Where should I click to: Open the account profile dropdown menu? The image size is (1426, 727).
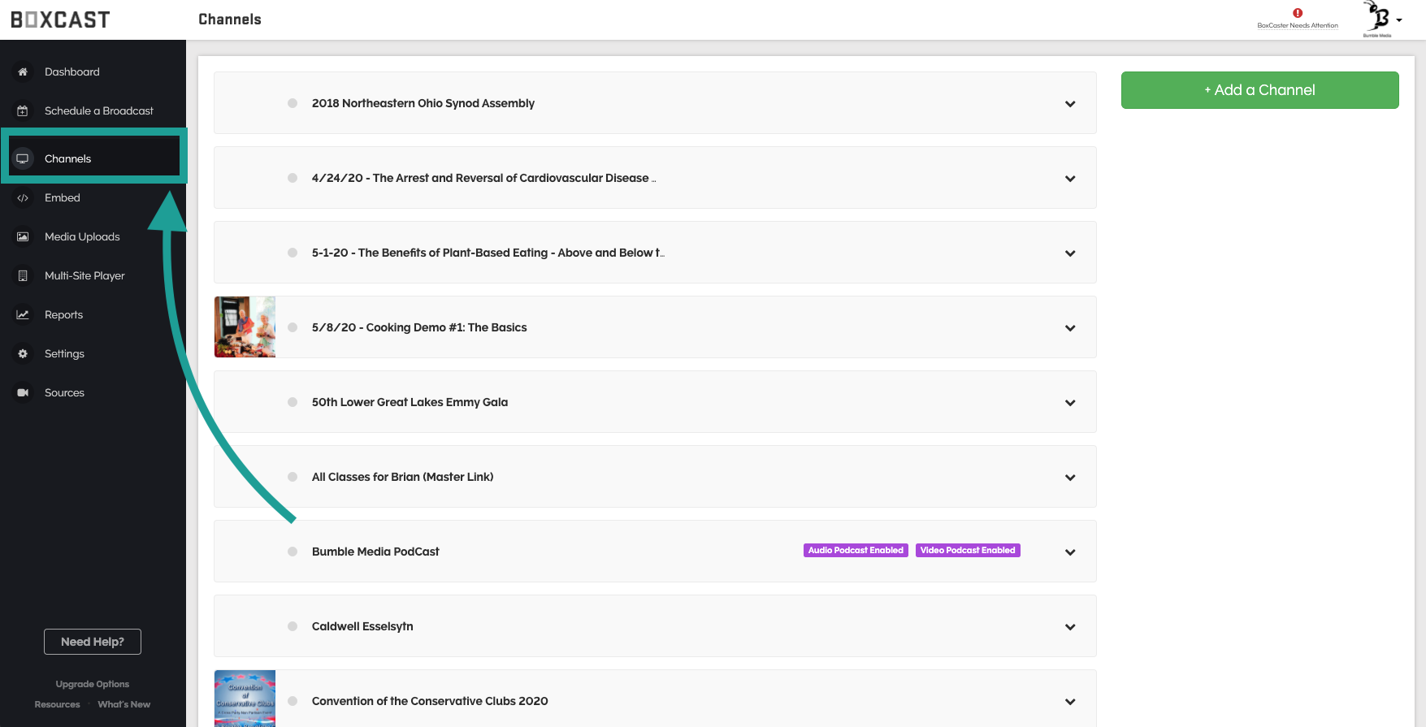point(1382,19)
